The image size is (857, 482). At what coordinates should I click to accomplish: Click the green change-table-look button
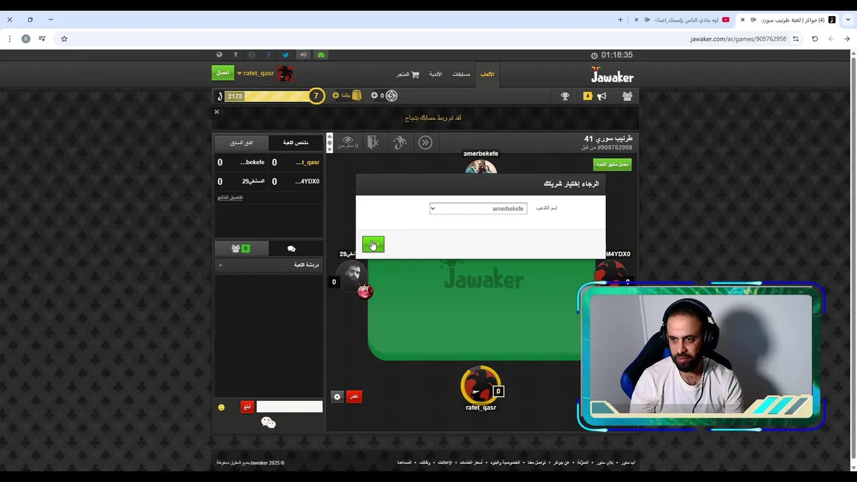612,164
